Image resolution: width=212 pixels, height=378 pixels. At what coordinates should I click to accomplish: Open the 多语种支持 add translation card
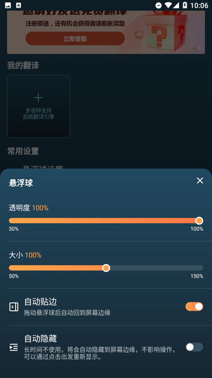pyautogui.click(x=38, y=106)
